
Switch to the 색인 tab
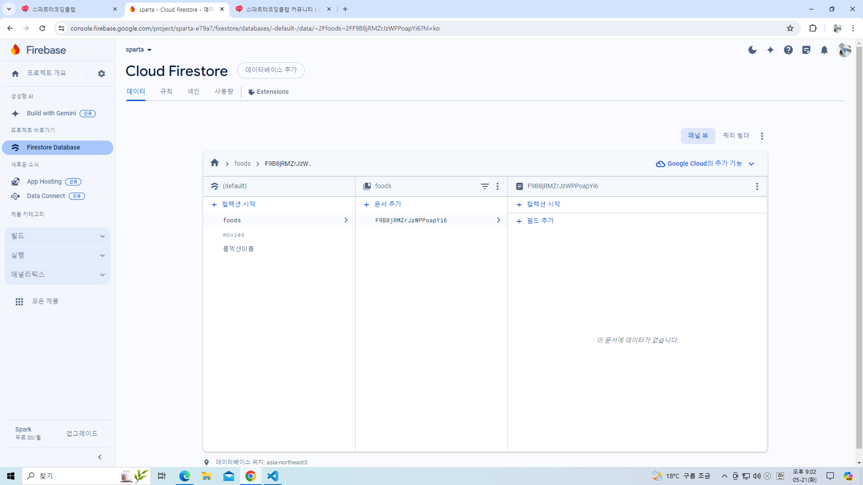coord(194,92)
